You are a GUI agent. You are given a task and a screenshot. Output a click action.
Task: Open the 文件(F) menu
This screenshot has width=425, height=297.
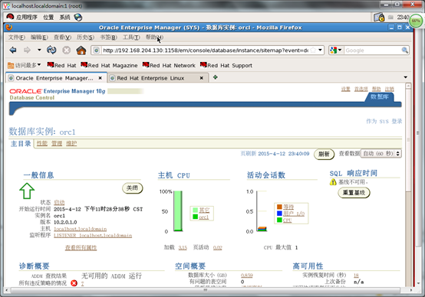pos(17,37)
